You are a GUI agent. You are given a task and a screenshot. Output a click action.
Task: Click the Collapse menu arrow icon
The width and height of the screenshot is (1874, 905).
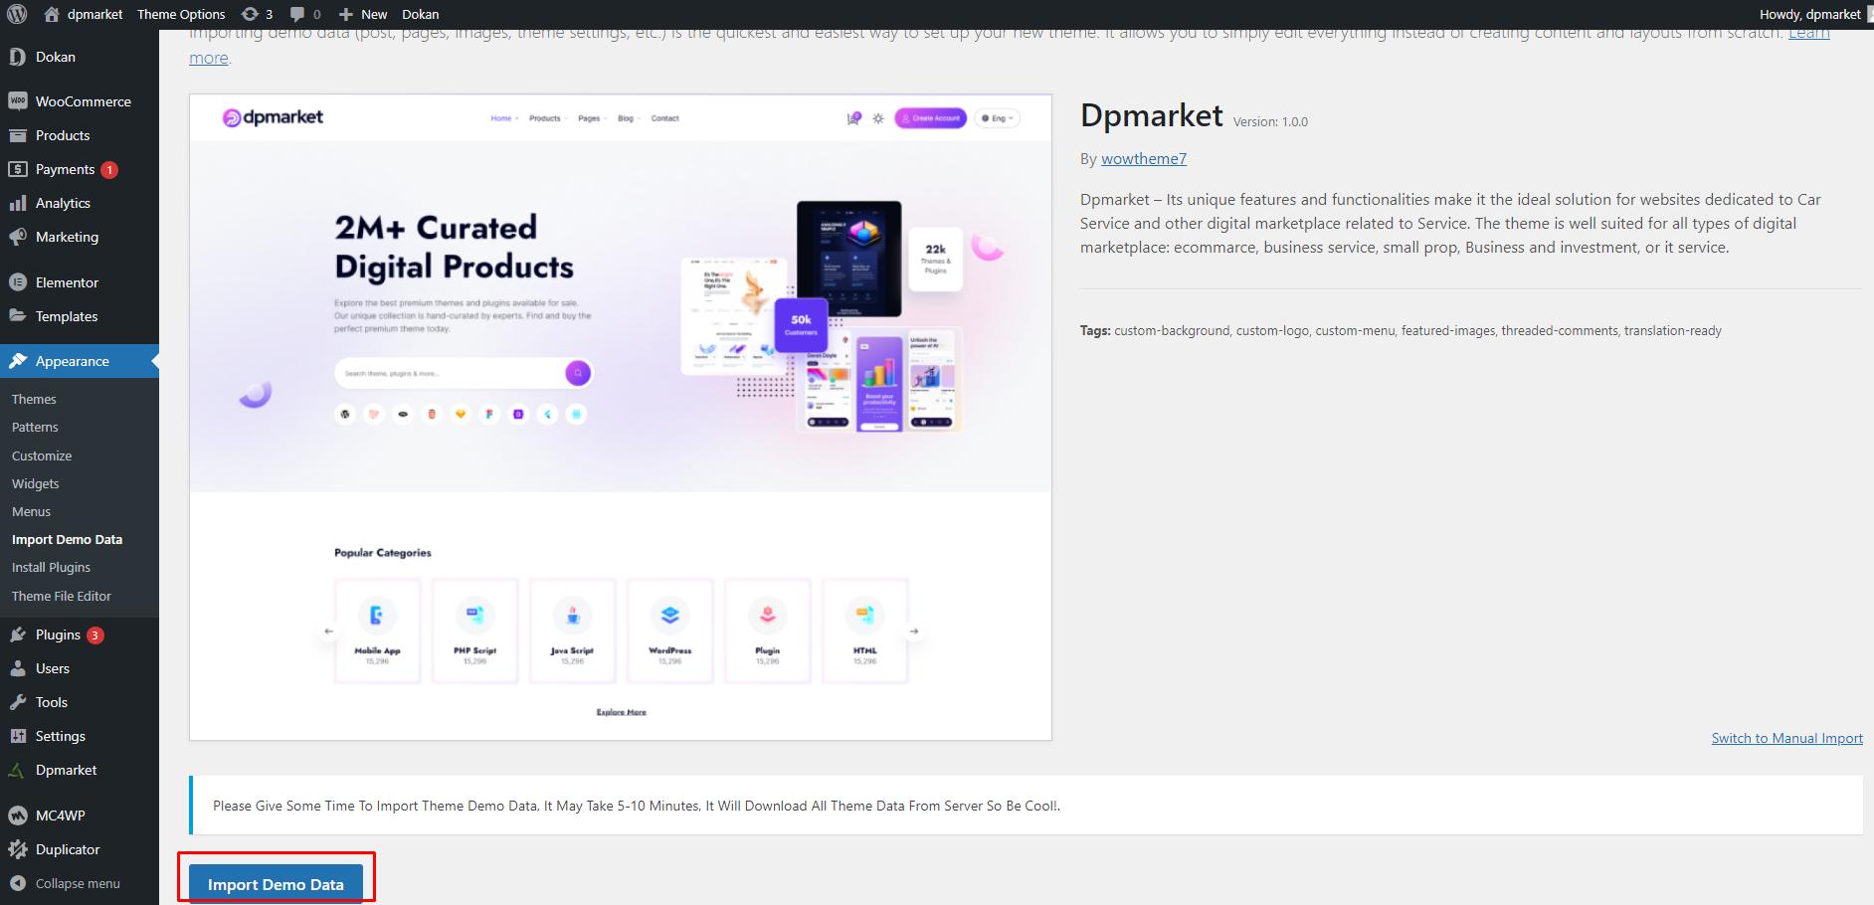[x=18, y=883]
